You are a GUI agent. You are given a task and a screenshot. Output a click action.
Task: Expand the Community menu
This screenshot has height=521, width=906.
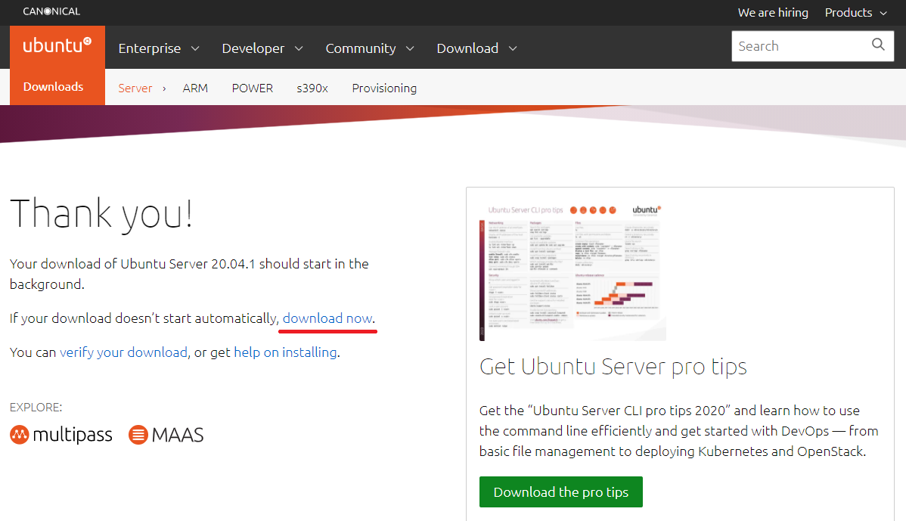point(370,48)
